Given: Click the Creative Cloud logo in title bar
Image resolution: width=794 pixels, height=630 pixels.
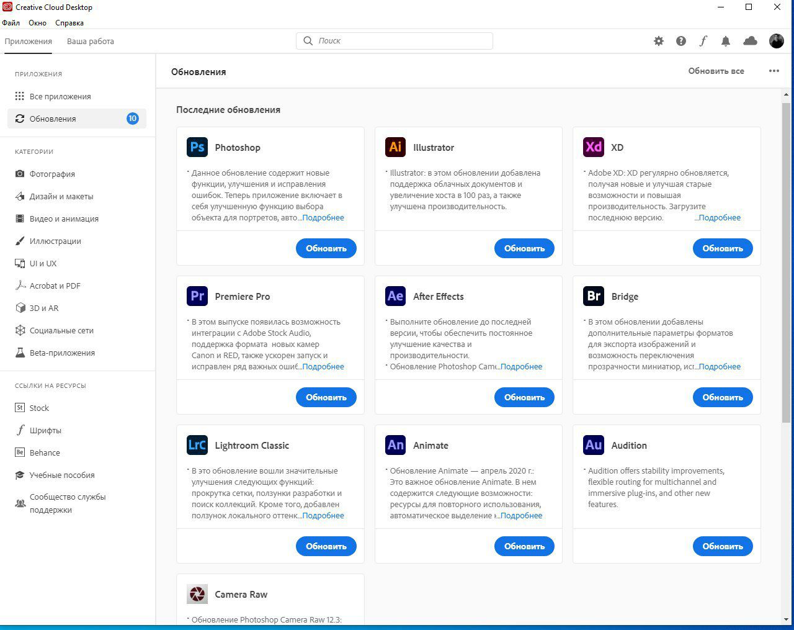Looking at the screenshot, I should pos(7,7).
